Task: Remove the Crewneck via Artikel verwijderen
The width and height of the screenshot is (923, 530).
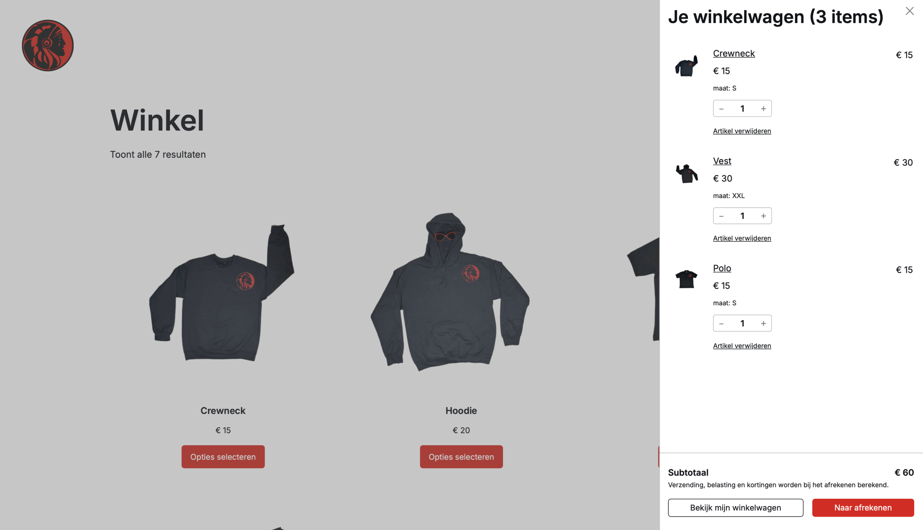Action: 742,131
